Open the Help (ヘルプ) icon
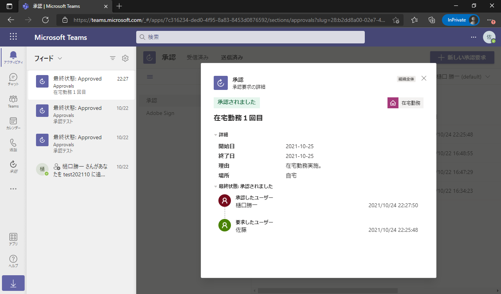501x294 pixels. 13,261
